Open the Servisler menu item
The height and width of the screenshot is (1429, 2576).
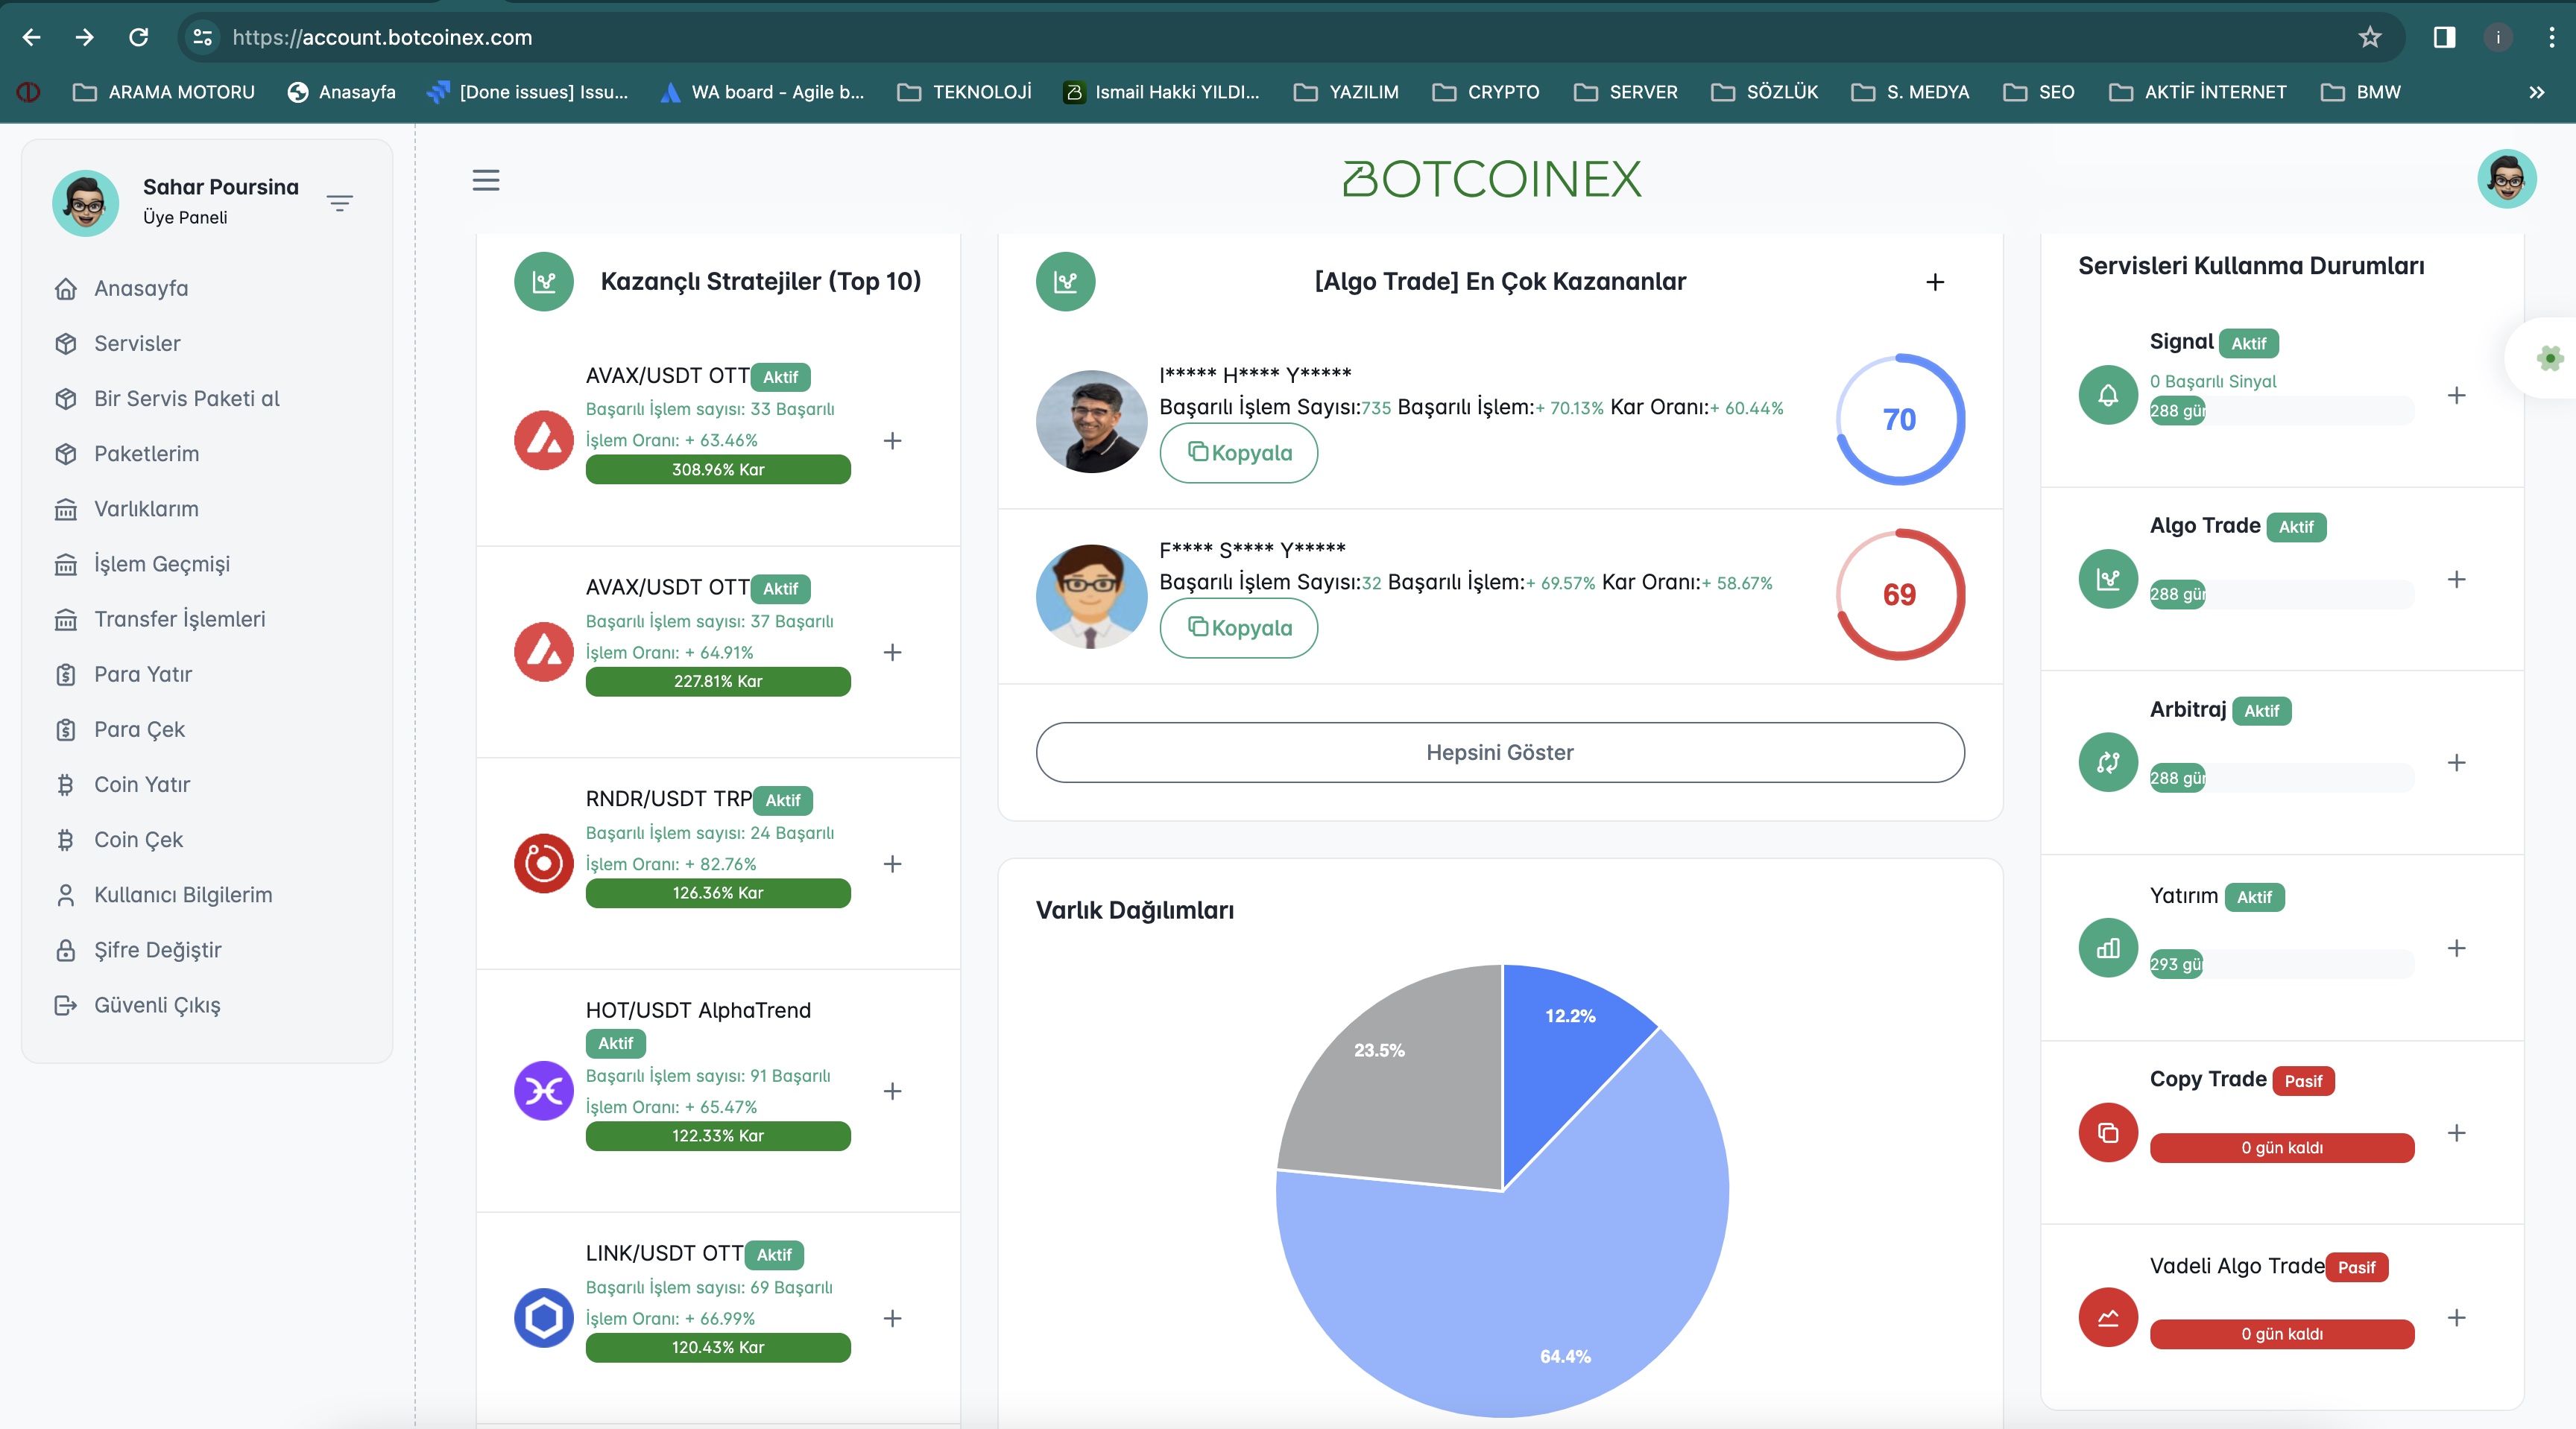[137, 341]
